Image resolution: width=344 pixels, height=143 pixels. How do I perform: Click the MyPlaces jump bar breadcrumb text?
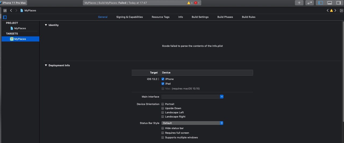point(30,11)
